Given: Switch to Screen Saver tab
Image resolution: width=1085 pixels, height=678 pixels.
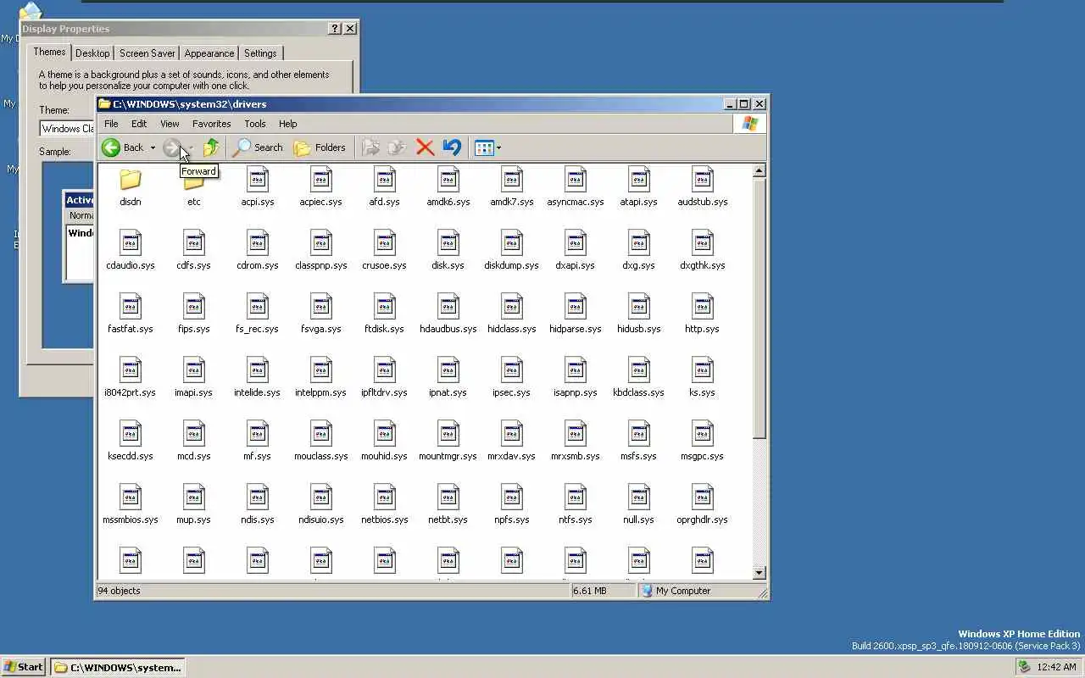Looking at the screenshot, I should tap(147, 53).
